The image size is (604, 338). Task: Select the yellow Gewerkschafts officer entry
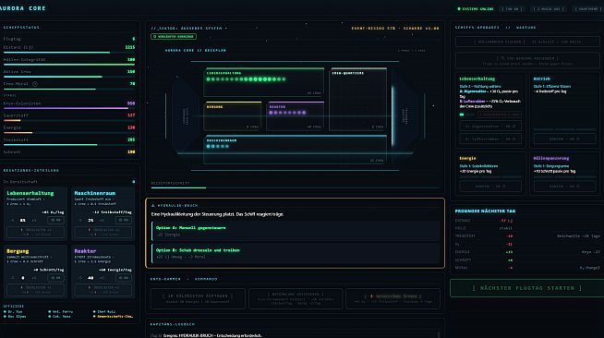pyautogui.click(x=114, y=316)
